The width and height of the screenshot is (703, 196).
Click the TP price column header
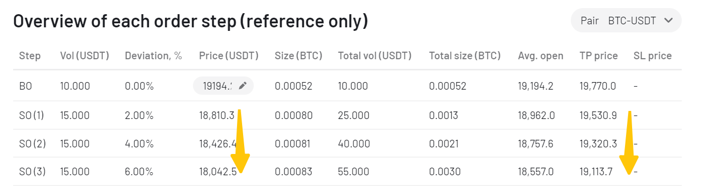[599, 56]
